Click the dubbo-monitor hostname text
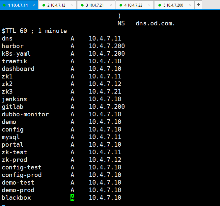 pos(25,114)
